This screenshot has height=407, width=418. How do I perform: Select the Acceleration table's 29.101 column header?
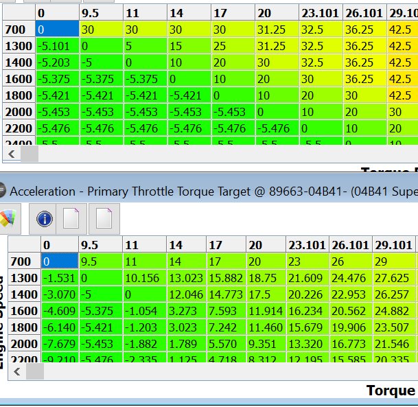coord(394,244)
